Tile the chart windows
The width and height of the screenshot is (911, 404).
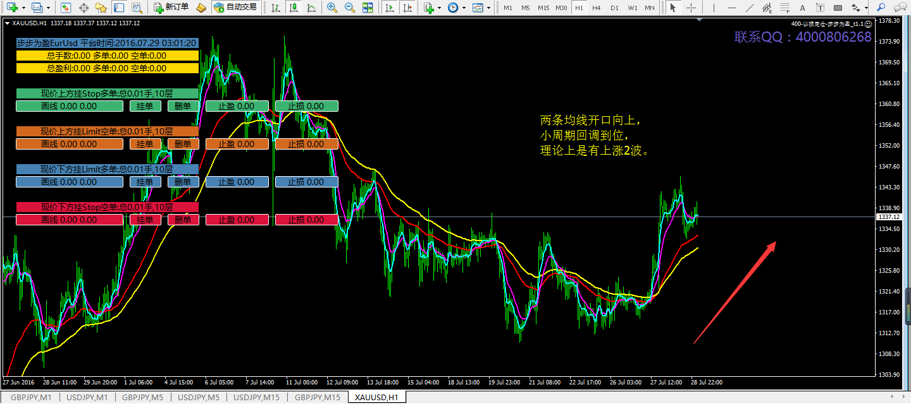point(368,8)
